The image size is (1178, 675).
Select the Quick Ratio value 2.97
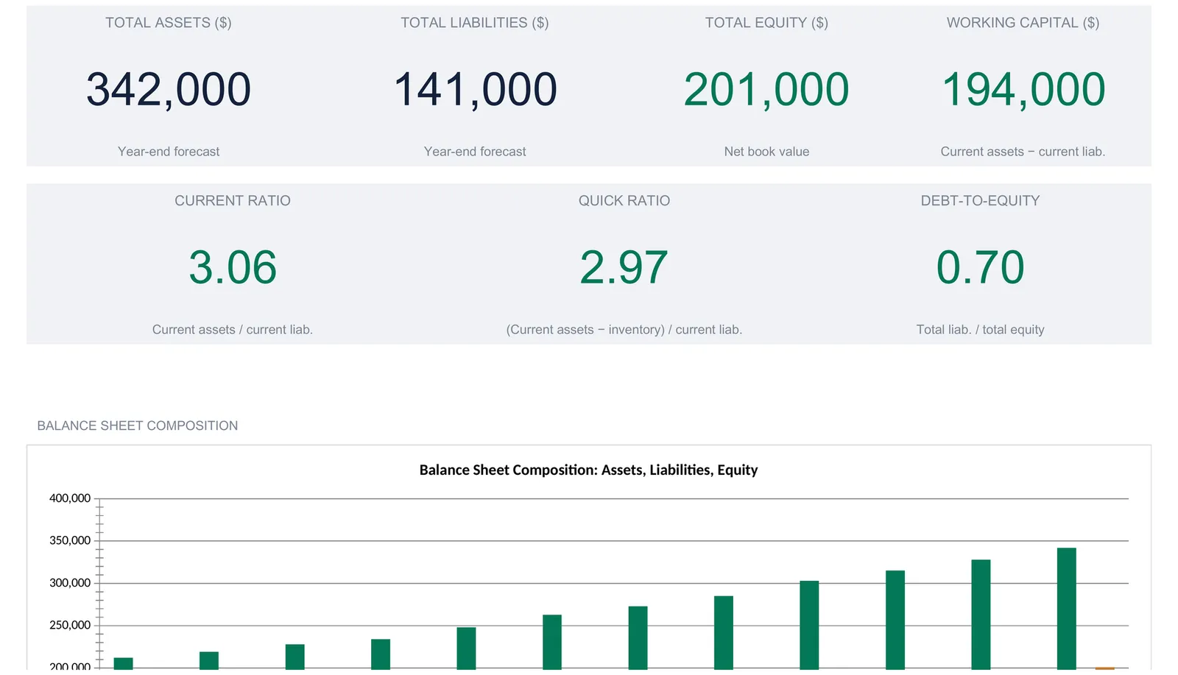[624, 267]
